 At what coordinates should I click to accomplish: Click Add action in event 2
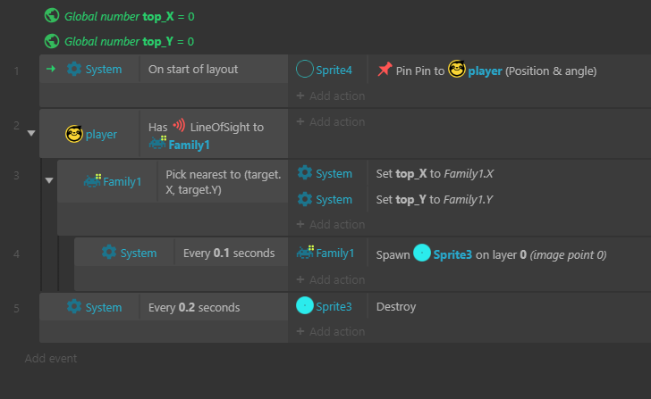[331, 121]
